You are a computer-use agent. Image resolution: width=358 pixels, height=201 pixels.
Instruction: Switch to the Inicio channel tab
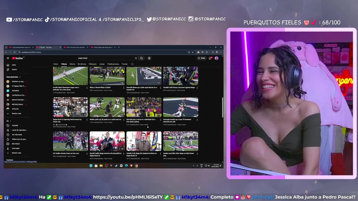click(56, 64)
